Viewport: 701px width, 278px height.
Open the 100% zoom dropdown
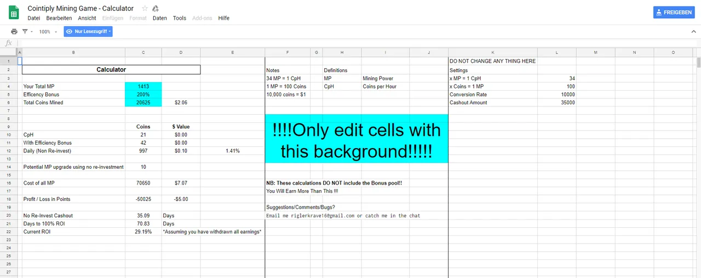(48, 32)
